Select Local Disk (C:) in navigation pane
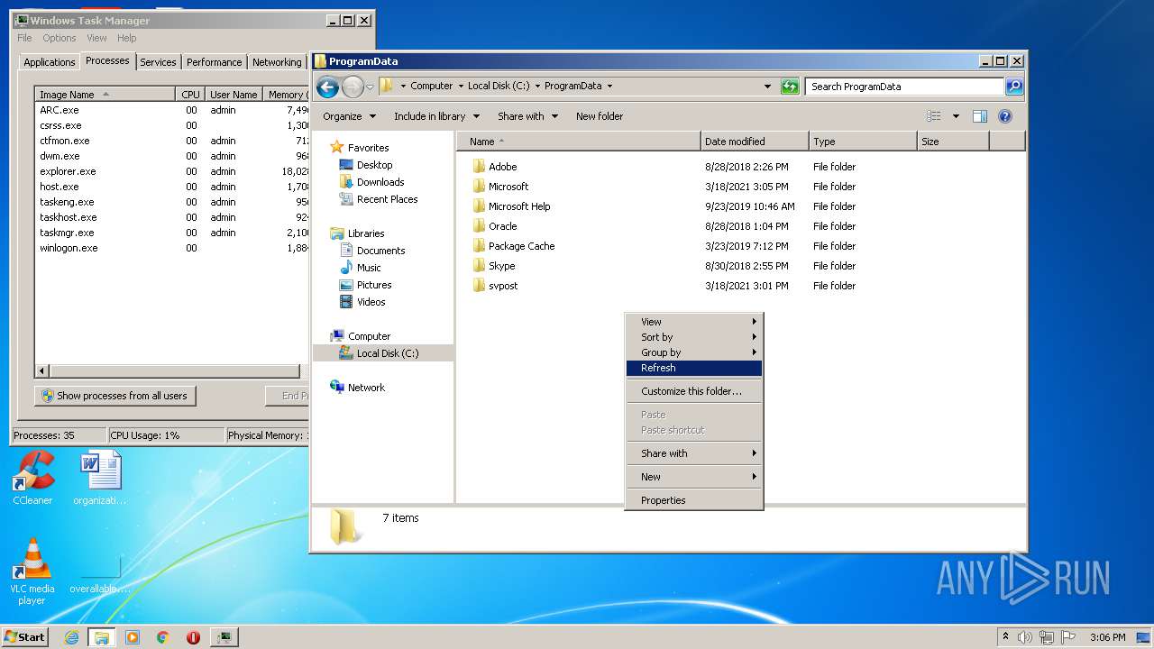The height and width of the screenshot is (649, 1154). coord(383,353)
